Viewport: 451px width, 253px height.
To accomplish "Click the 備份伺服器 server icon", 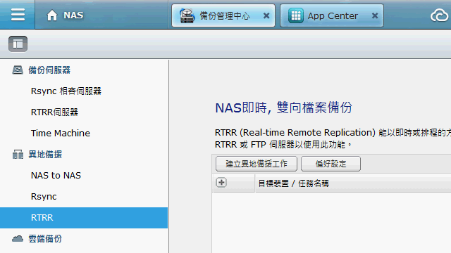I will coord(18,70).
